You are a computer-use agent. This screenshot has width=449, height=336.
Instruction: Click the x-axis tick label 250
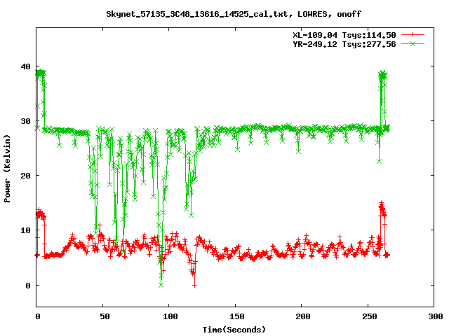click(370, 316)
